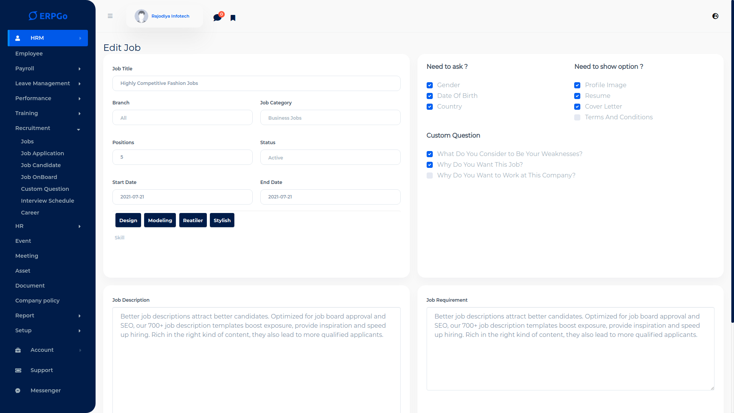This screenshot has height=413, width=734.
Task: Open the chat messages icon
Action: click(217, 18)
